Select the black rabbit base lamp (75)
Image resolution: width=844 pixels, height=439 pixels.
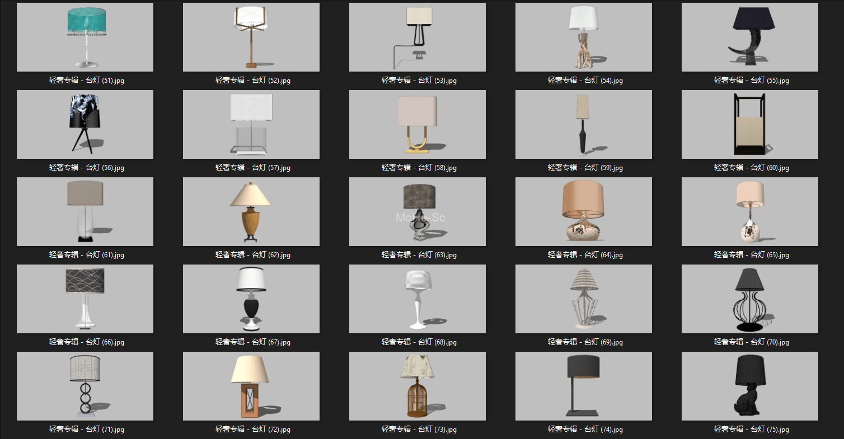click(749, 386)
